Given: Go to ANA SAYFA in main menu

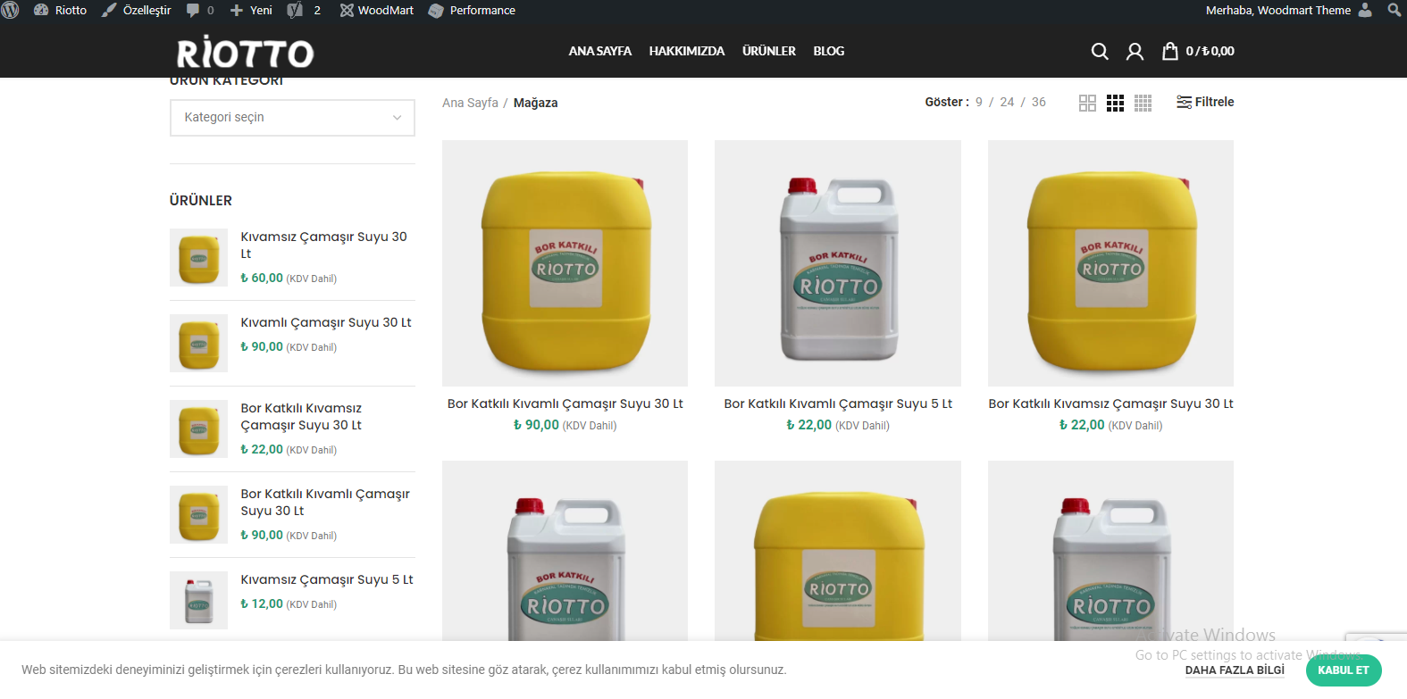Looking at the screenshot, I should point(600,51).
